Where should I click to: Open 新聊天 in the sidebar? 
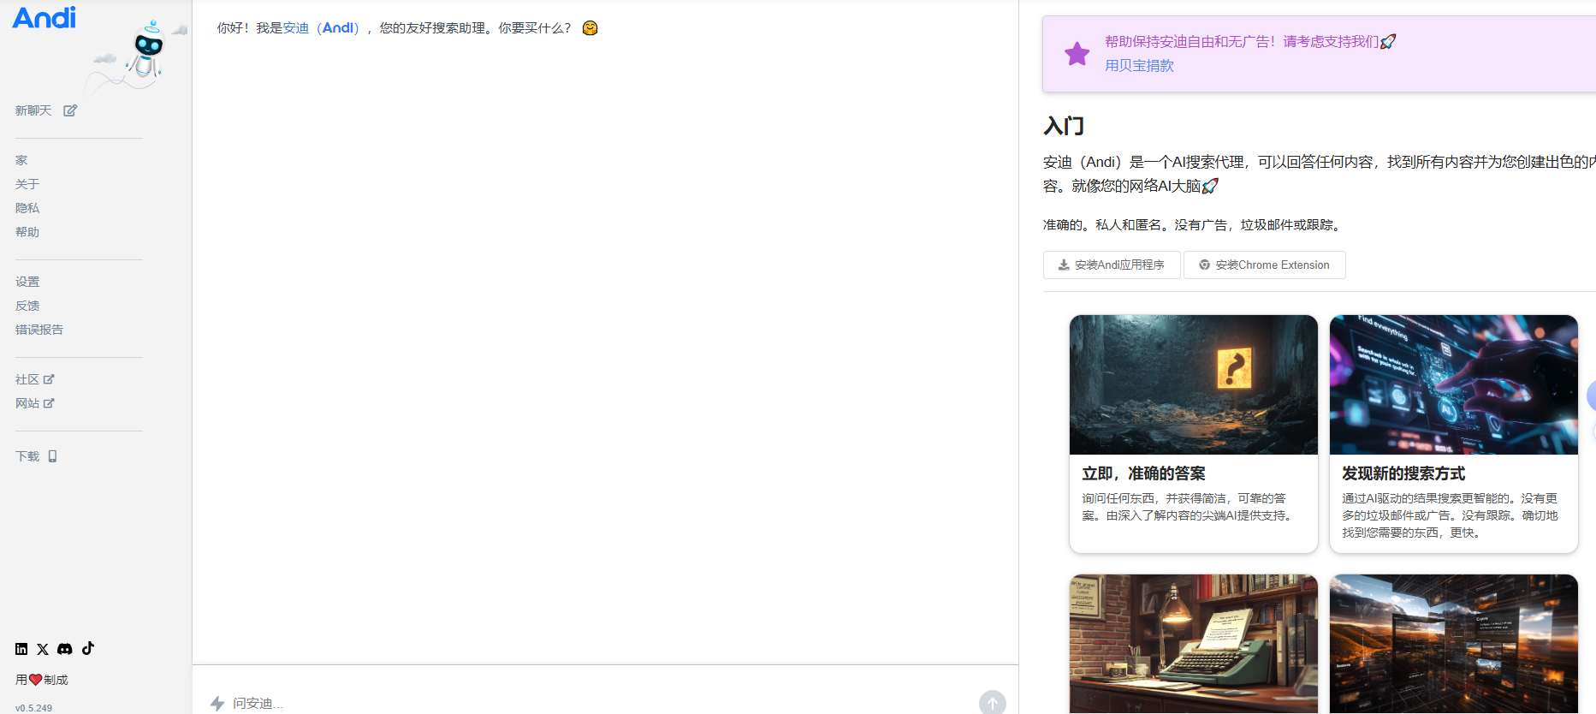tap(33, 110)
